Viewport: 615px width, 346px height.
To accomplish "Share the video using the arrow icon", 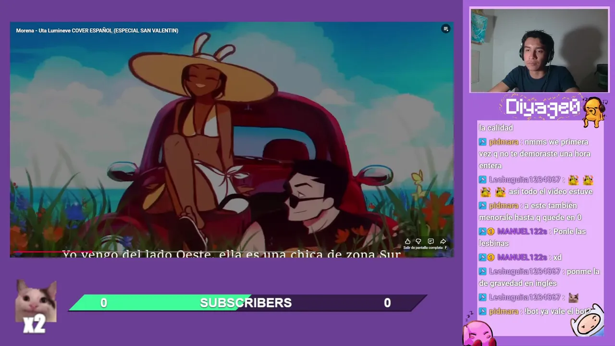I will pyautogui.click(x=443, y=241).
